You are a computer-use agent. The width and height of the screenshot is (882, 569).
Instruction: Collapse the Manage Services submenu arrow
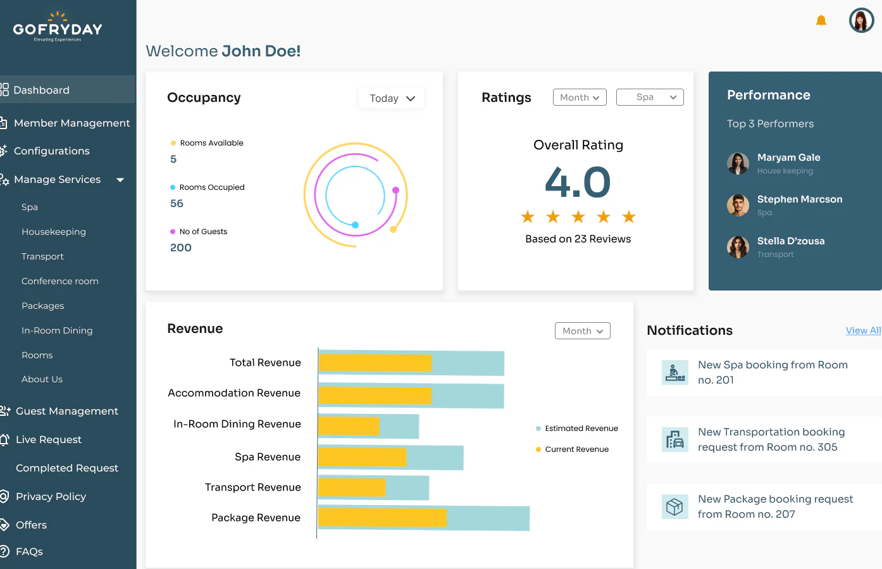(x=120, y=180)
